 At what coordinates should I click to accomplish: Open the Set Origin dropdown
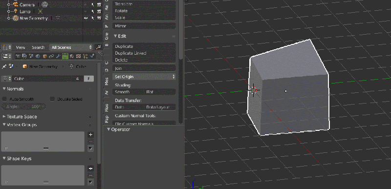click(x=144, y=77)
